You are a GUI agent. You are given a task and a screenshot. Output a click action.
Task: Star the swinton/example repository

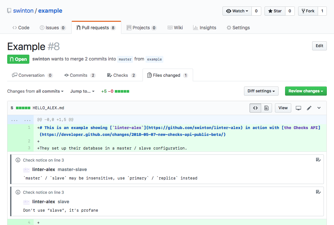click(275, 11)
